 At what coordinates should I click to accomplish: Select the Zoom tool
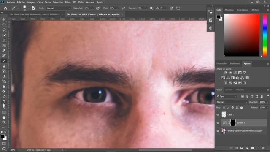pos(4,122)
